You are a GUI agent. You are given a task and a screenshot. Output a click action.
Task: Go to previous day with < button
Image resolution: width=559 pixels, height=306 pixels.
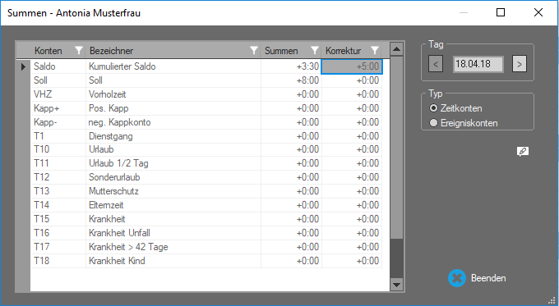point(436,64)
